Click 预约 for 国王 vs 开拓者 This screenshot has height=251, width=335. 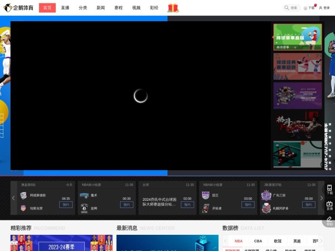tap(248, 205)
